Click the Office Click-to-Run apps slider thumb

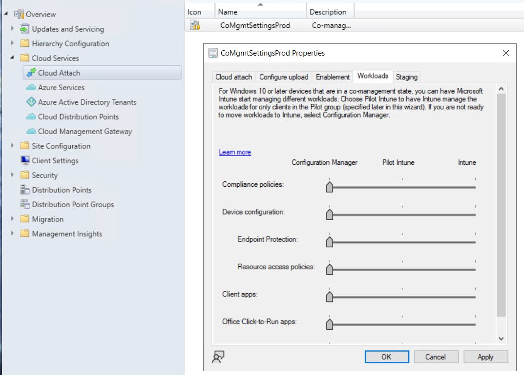pyautogui.click(x=330, y=324)
